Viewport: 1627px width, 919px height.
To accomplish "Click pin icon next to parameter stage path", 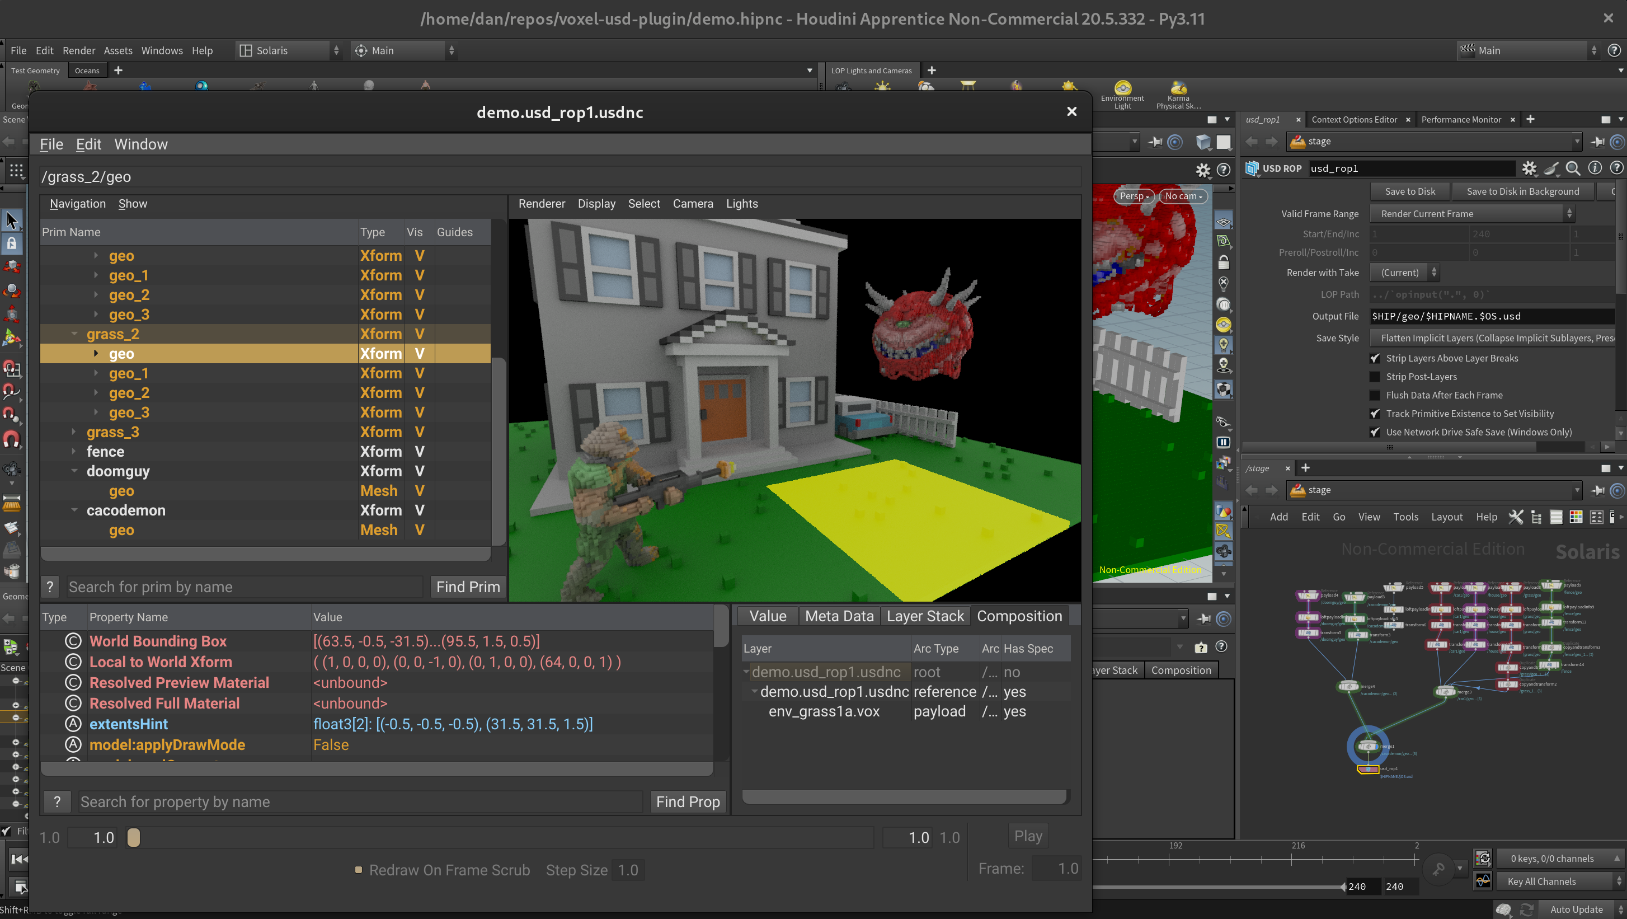I will pos(1597,142).
